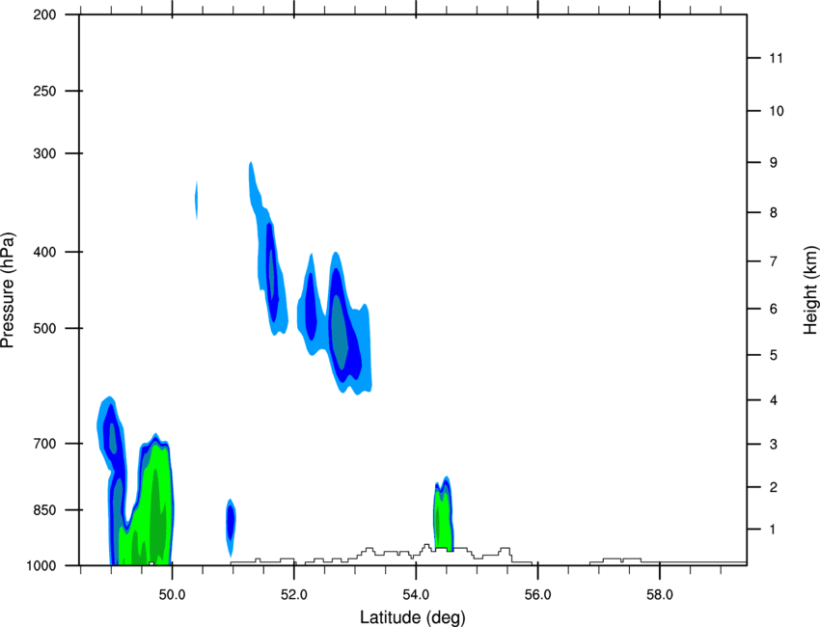Select the 850 pressure tick label
The image size is (820, 627).
pos(44,510)
